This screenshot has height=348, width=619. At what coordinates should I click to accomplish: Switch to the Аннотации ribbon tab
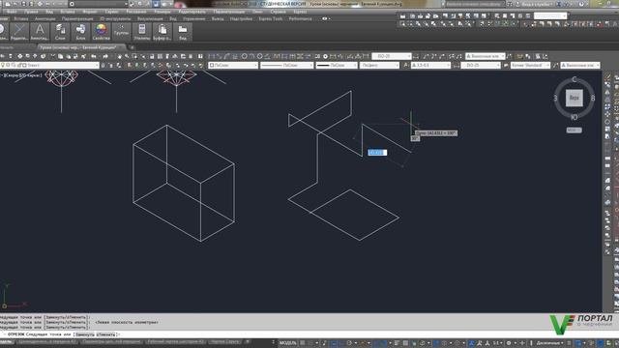click(x=45, y=18)
